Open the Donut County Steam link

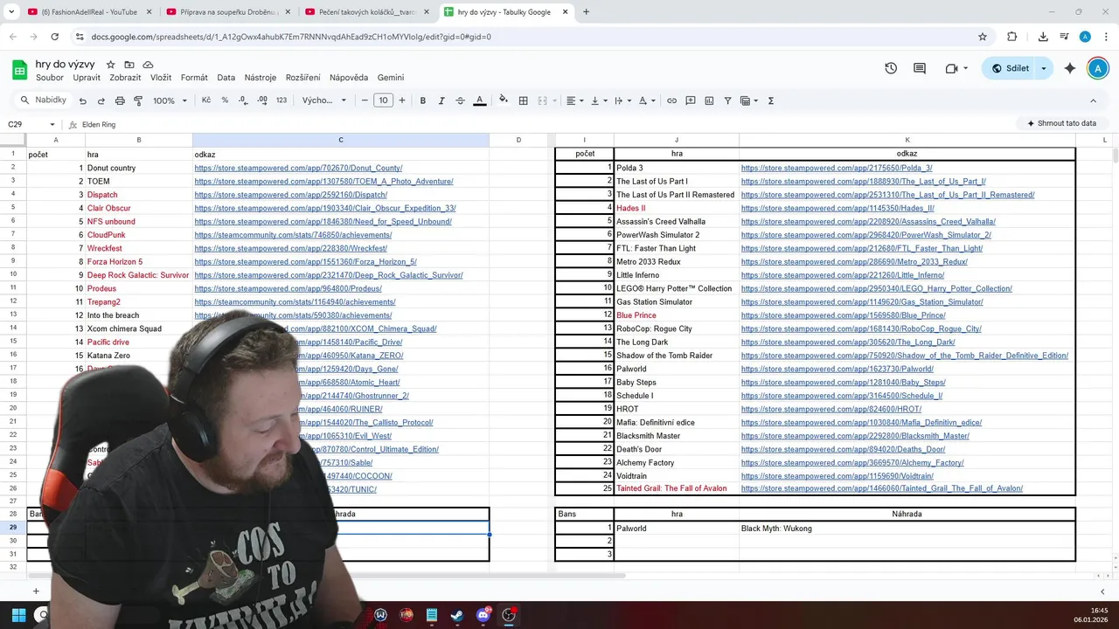(x=298, y=168)
